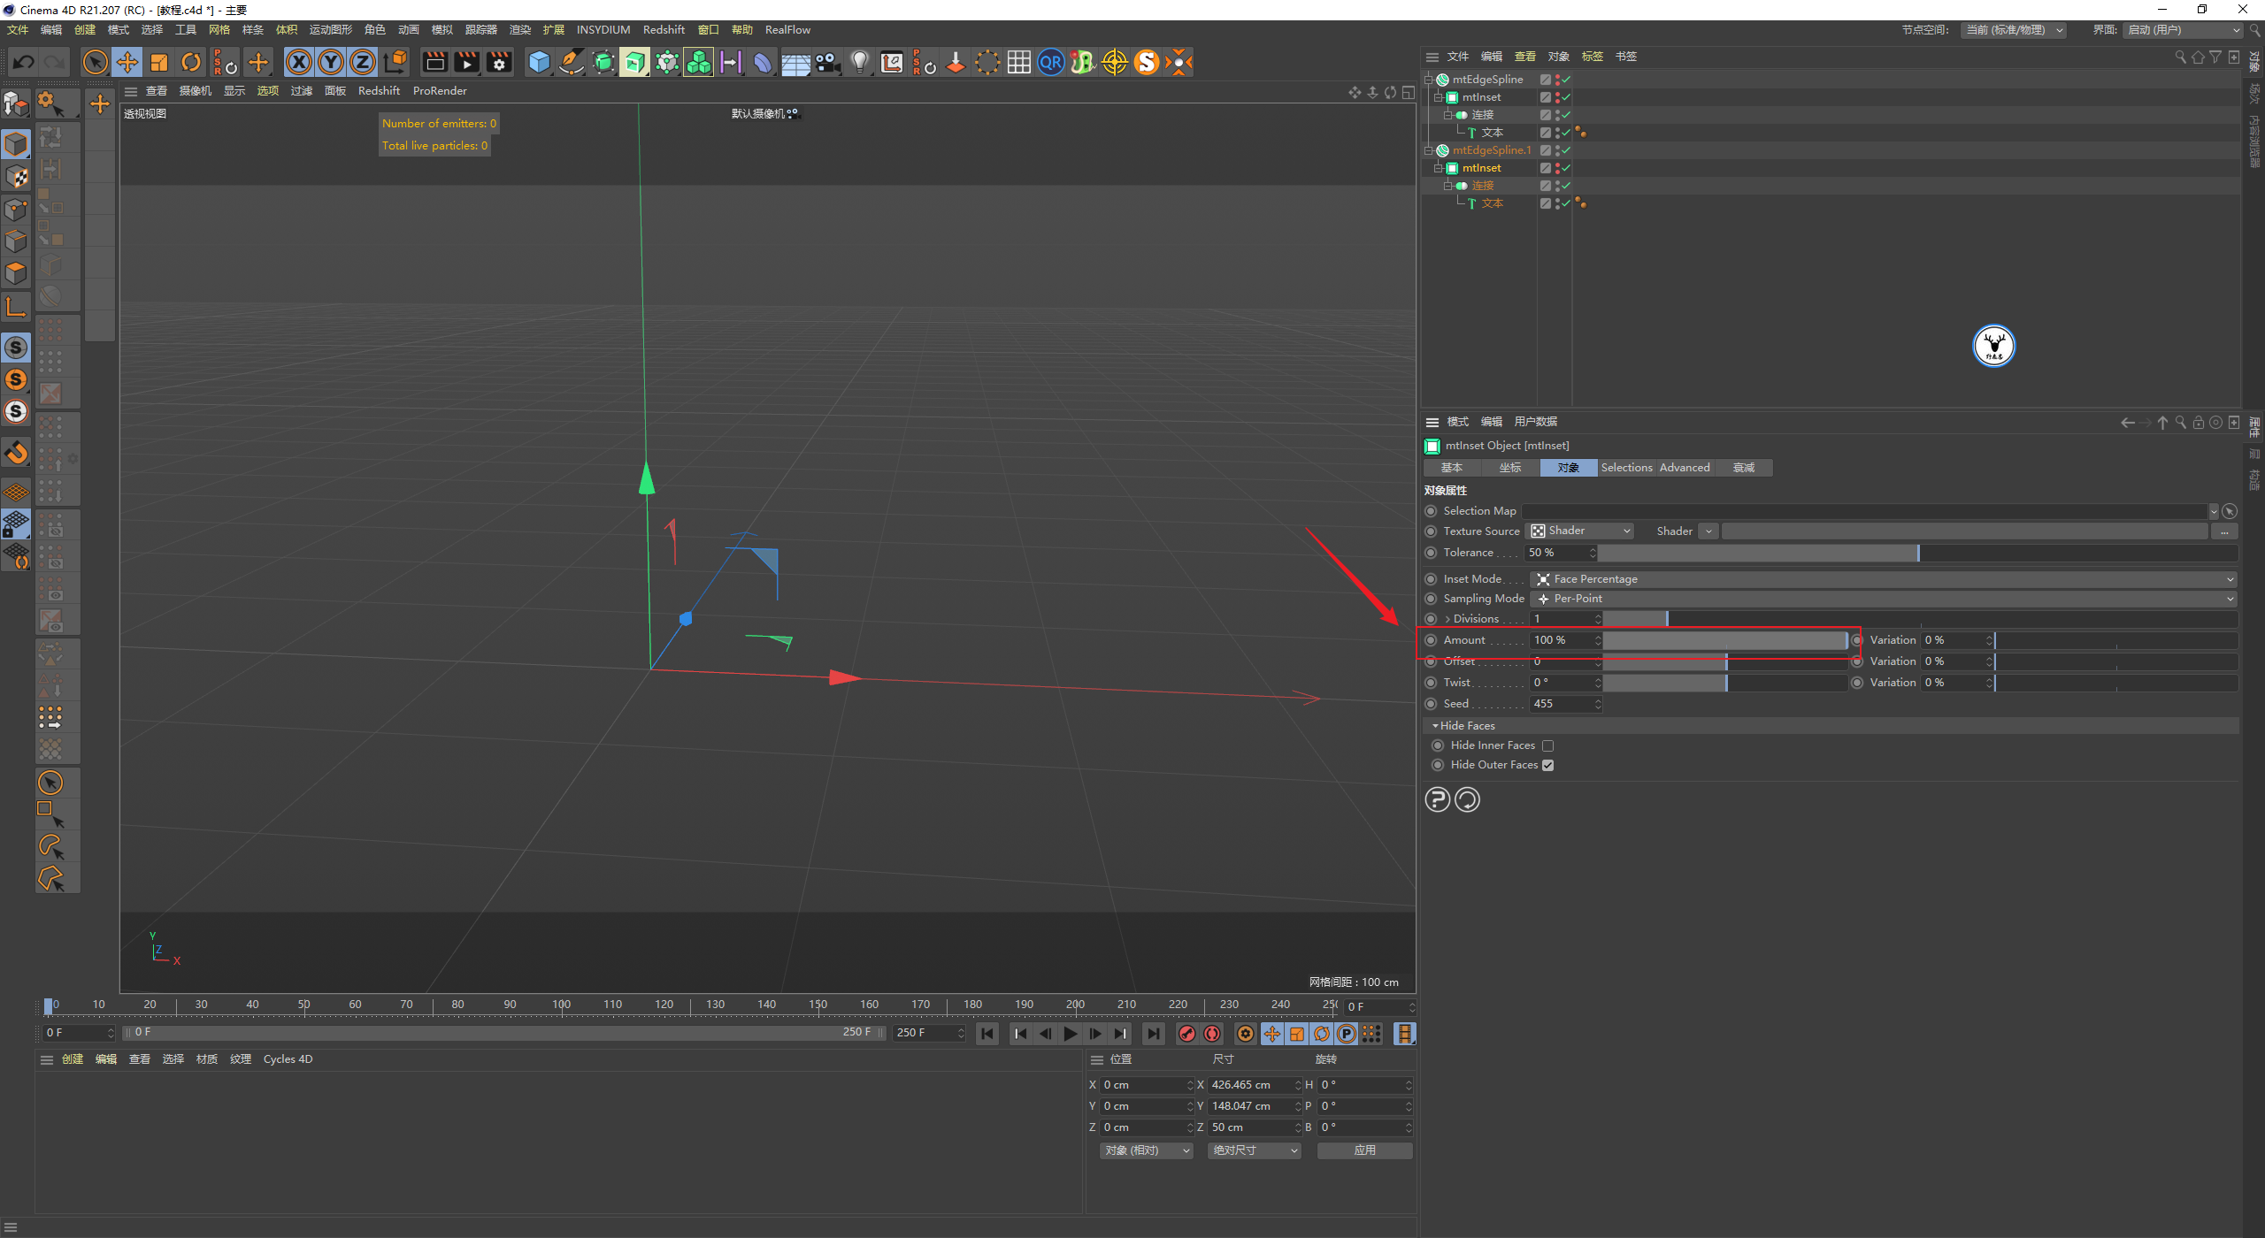Toggle the Amount keyframe circle
This screenshot has width=2265, height=1238.
pos(1431,640)
